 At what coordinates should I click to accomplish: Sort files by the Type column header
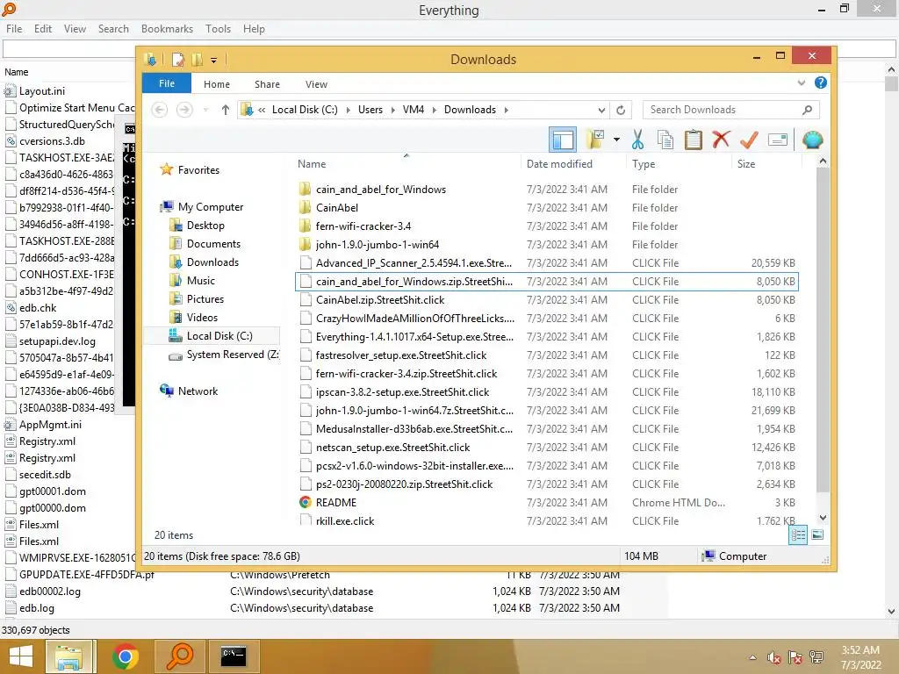(644, 164)
